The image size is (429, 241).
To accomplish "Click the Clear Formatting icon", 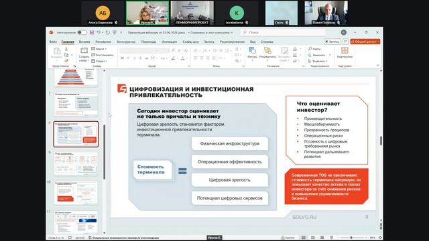I will click(186, 51).
